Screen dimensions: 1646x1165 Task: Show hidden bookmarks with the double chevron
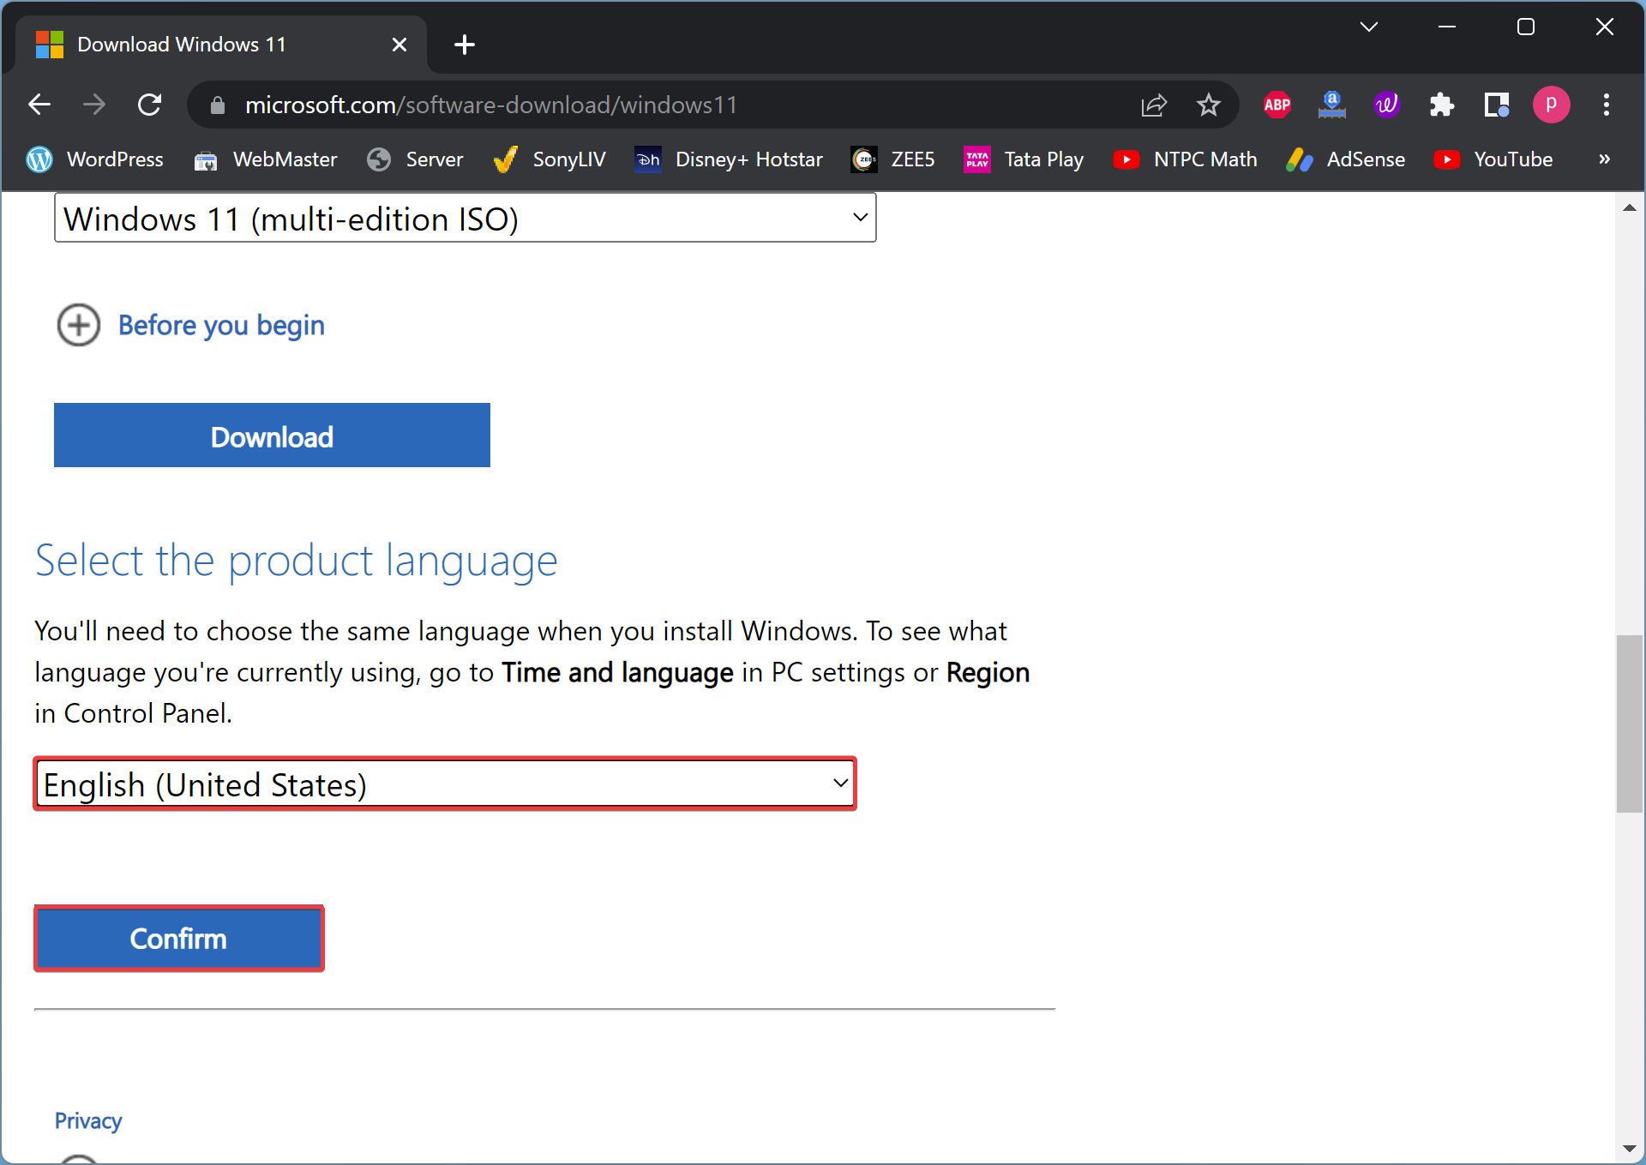(x=1604, y=159)
